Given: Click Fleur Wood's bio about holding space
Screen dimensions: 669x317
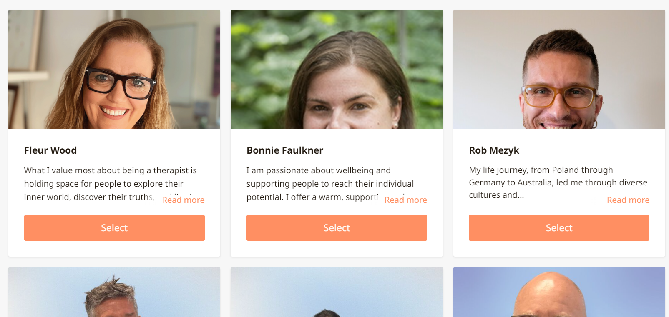Looking at the screenshot, I should [104, 183].
